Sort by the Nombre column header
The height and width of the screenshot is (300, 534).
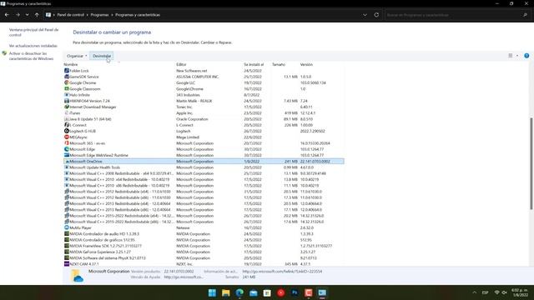click(x=70, y=65)
